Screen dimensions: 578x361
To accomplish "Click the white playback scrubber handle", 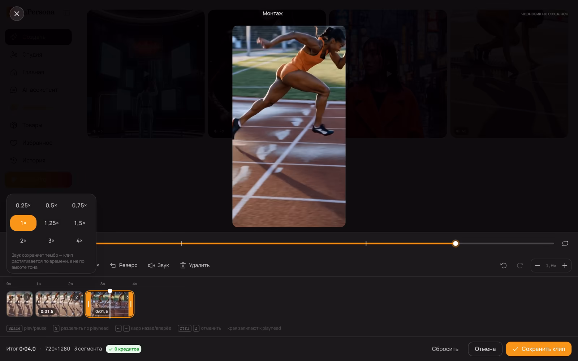I will click(x=456, y=244).
